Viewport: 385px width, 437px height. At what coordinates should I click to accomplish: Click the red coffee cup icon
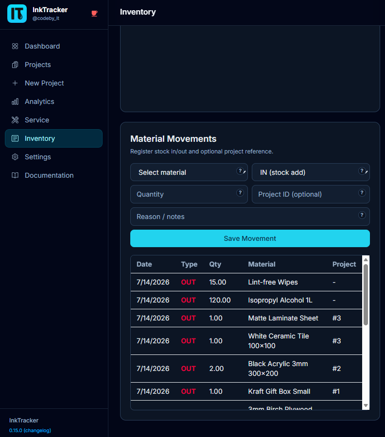tap(94, 14)
